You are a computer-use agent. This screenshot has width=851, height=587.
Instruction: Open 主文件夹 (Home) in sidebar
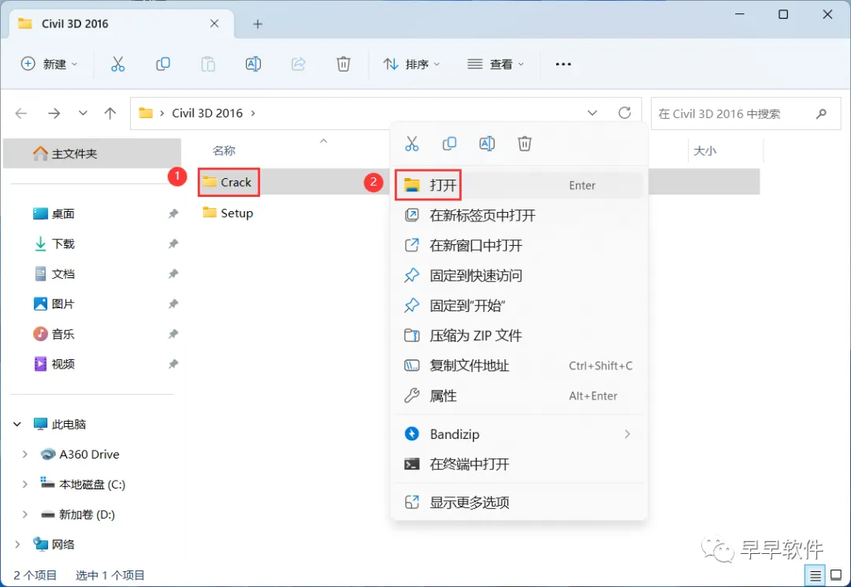[91, 154]
